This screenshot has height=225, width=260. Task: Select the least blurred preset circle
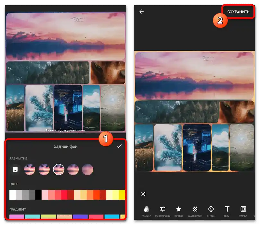coord(30,169)
